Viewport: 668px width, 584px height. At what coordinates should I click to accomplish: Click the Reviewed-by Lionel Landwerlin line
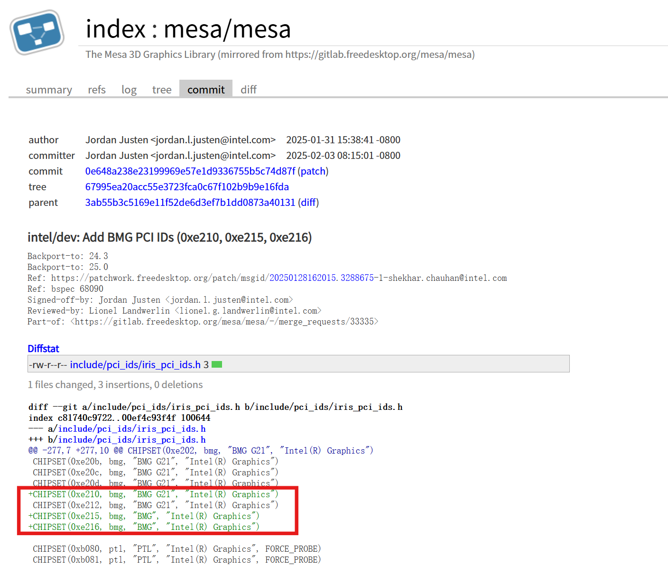point(175,311)
